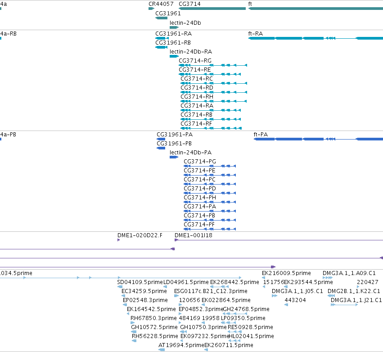This screenshot has height=352, width=383.
Task: Select transcript CG3714-RE
Action: click(x=210, y=75)
